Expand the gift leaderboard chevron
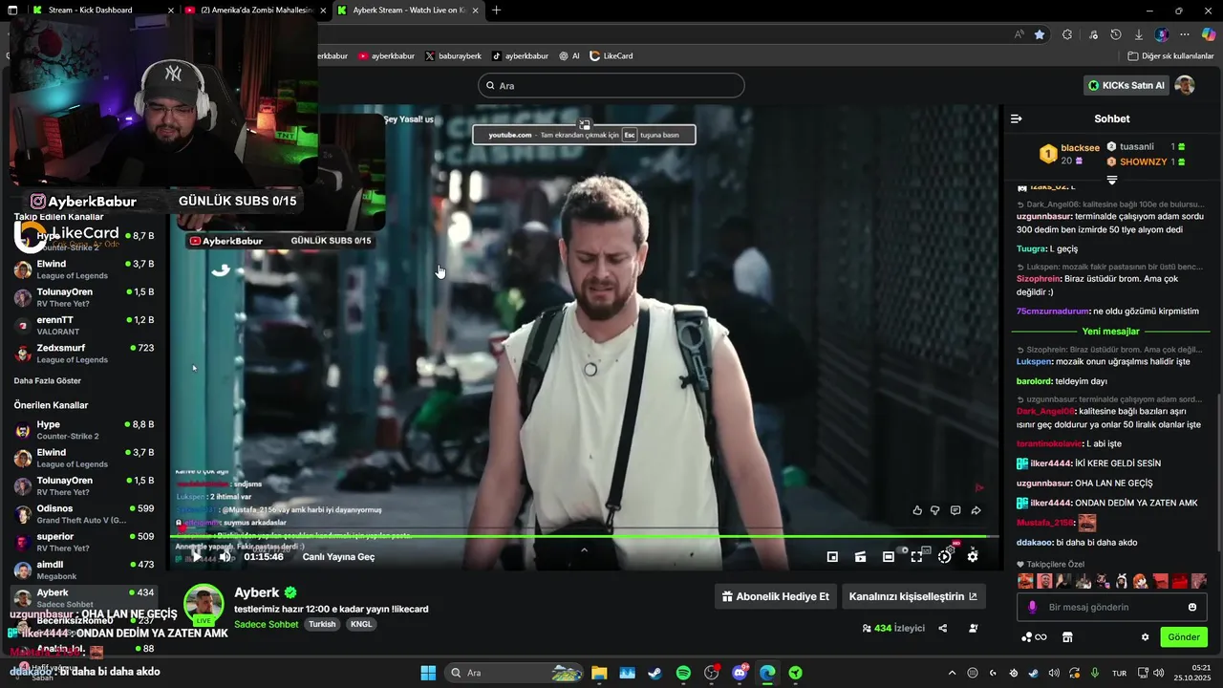 (x=1112, y=180)
